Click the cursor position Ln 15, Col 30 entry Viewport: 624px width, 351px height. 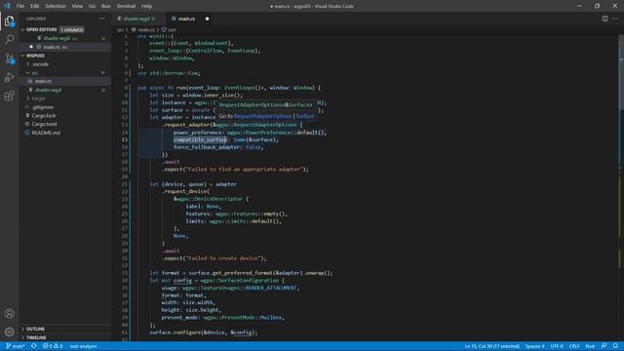491,346
